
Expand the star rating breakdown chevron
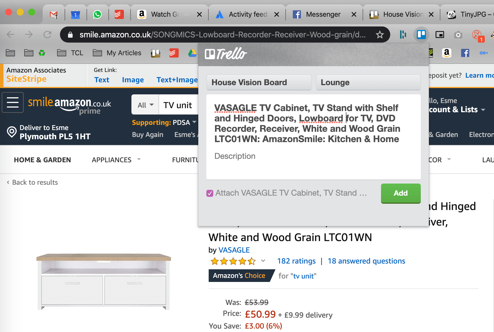263,261
